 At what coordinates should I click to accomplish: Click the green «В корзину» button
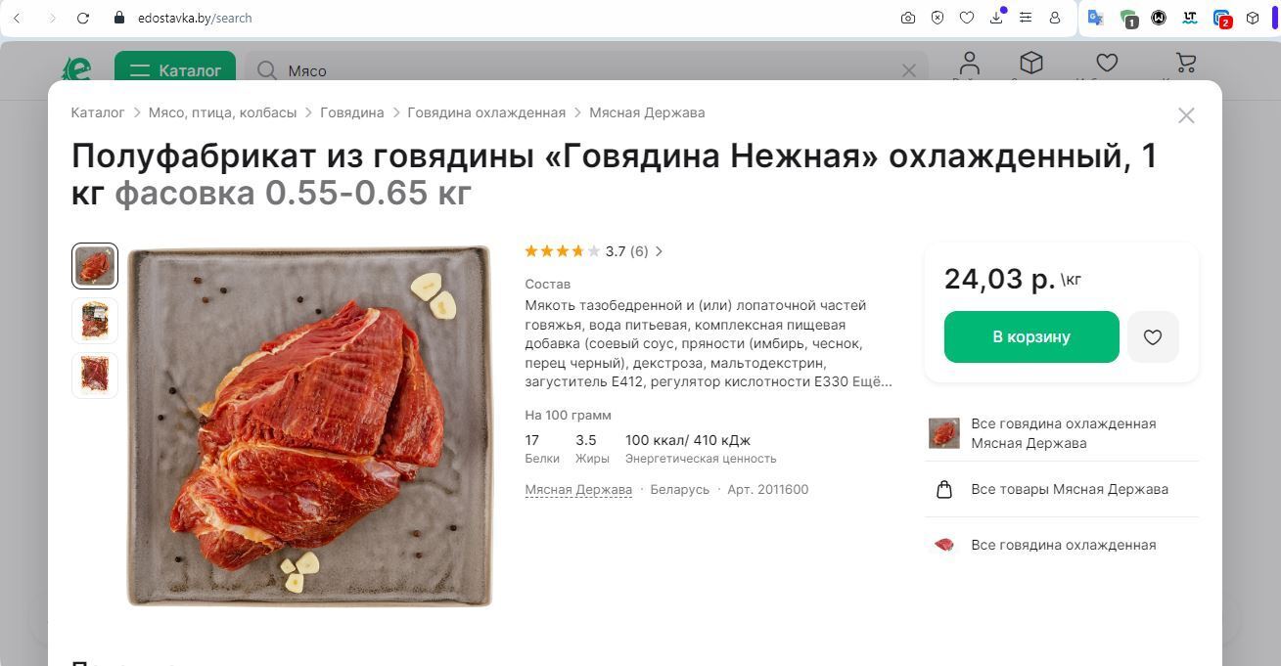pyautogui.click(x=1030, y=337)
